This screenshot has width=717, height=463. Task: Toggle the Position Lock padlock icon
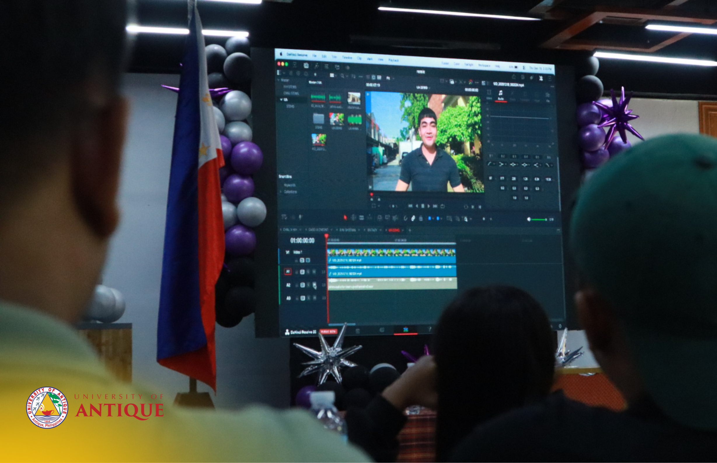pyautogui.click(x=421, y=219)
